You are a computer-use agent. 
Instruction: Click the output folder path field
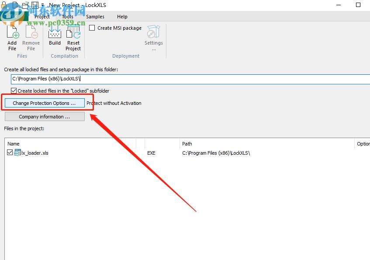point(190,79)
